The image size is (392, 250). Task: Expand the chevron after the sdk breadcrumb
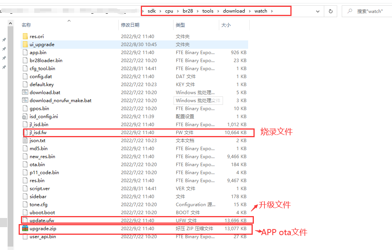click(160, 11)
